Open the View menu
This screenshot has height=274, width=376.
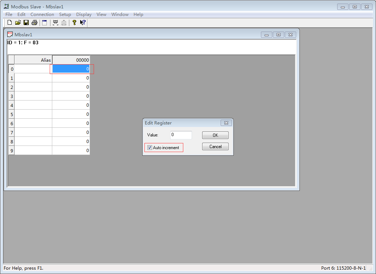pos(101,15)
